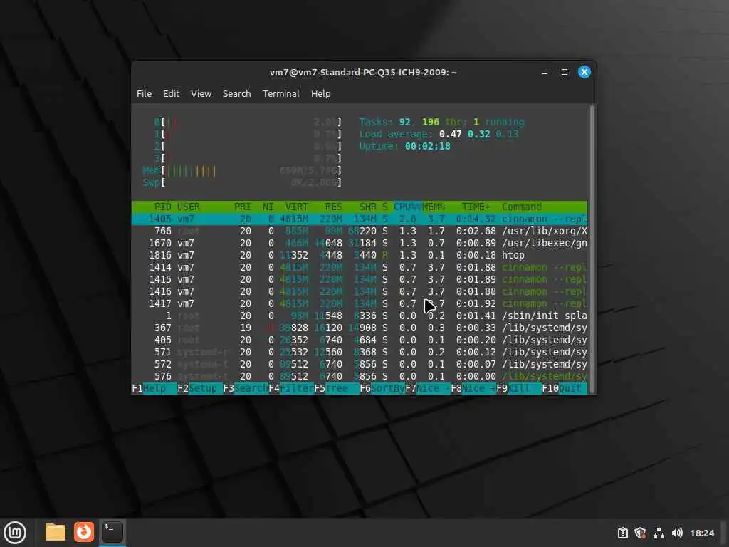Screen dimensions: 729x547
Task: Select process row PID 1670
Action: point(360,244)
